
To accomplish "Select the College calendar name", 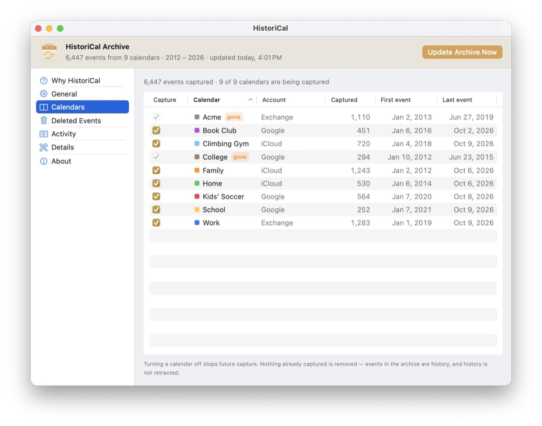I will point(215,157).
